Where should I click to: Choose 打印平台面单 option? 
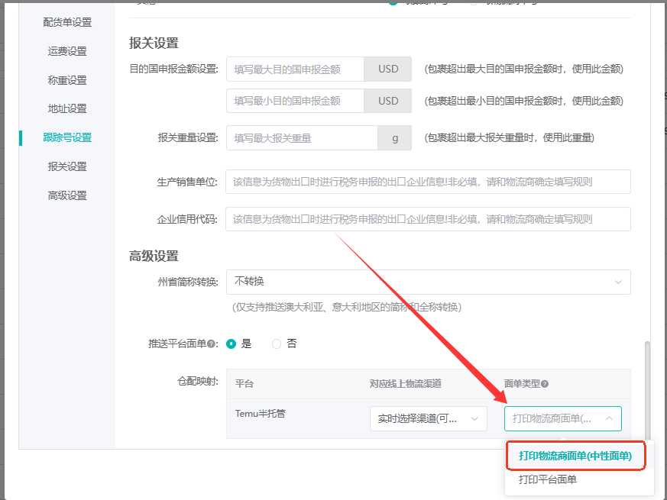click(x=548, y=479)
